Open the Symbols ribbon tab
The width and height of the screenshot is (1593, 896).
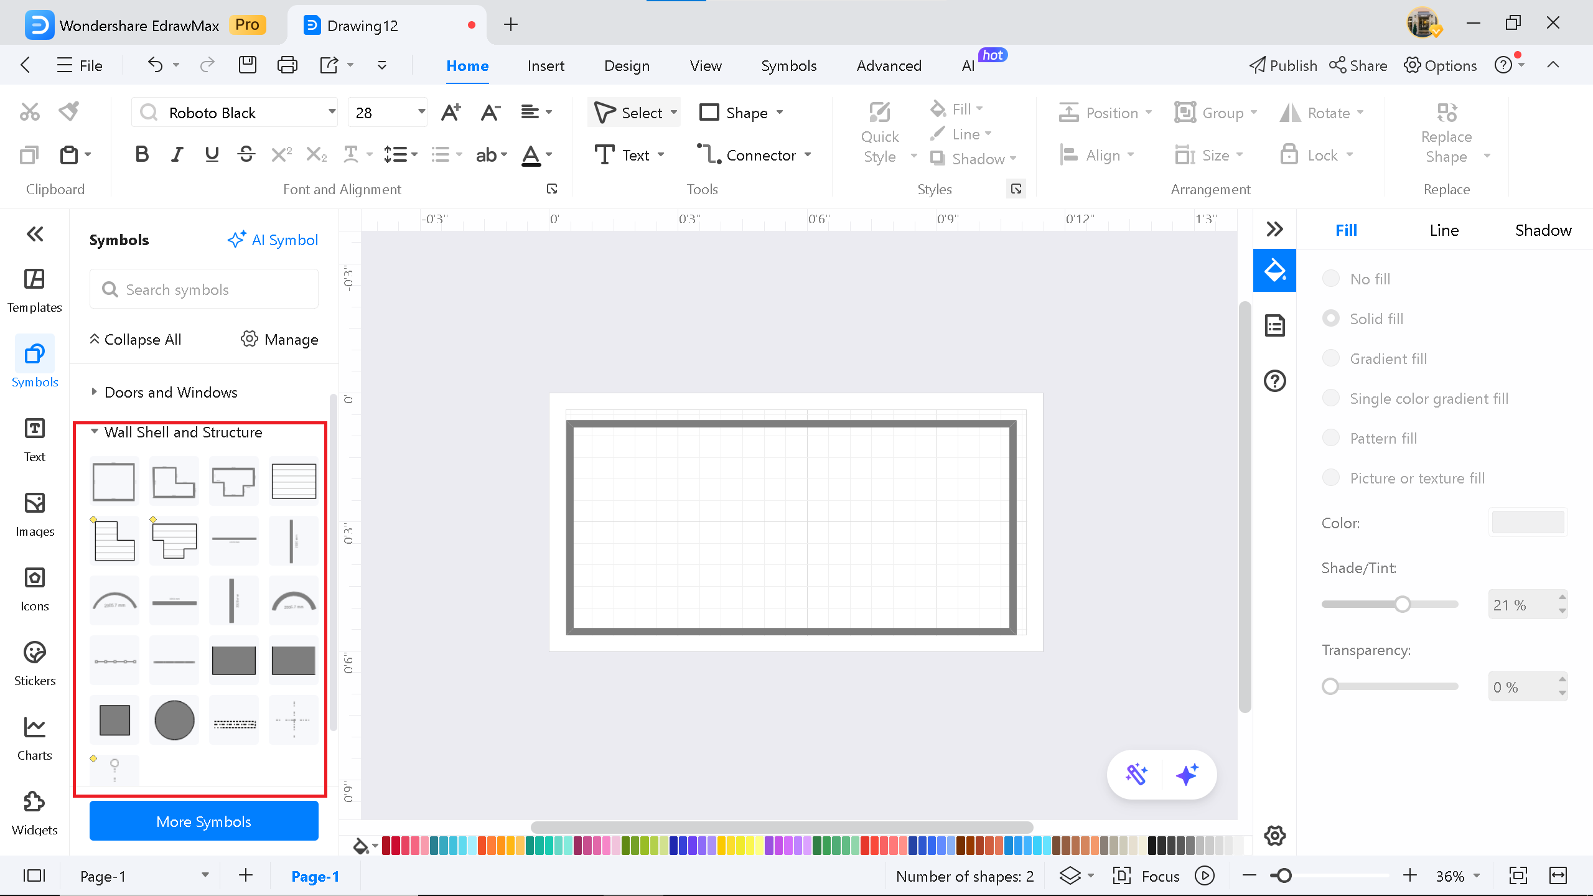pyautogui.click(x=788, y=65)
